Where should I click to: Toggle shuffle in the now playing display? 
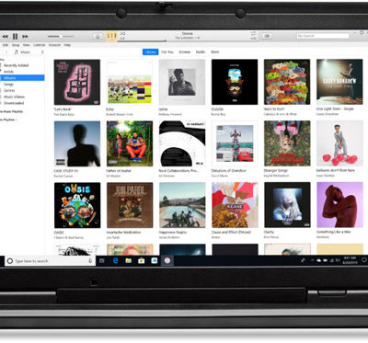click(122, 33)
